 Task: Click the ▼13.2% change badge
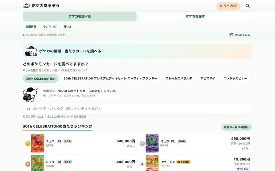point(243,169)
